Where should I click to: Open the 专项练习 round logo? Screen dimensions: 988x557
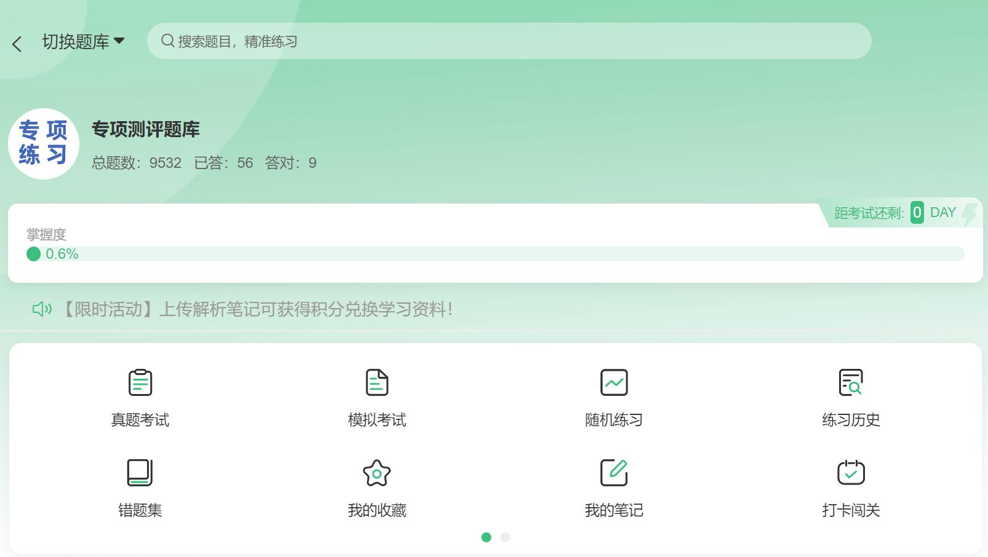pos(44,144)
